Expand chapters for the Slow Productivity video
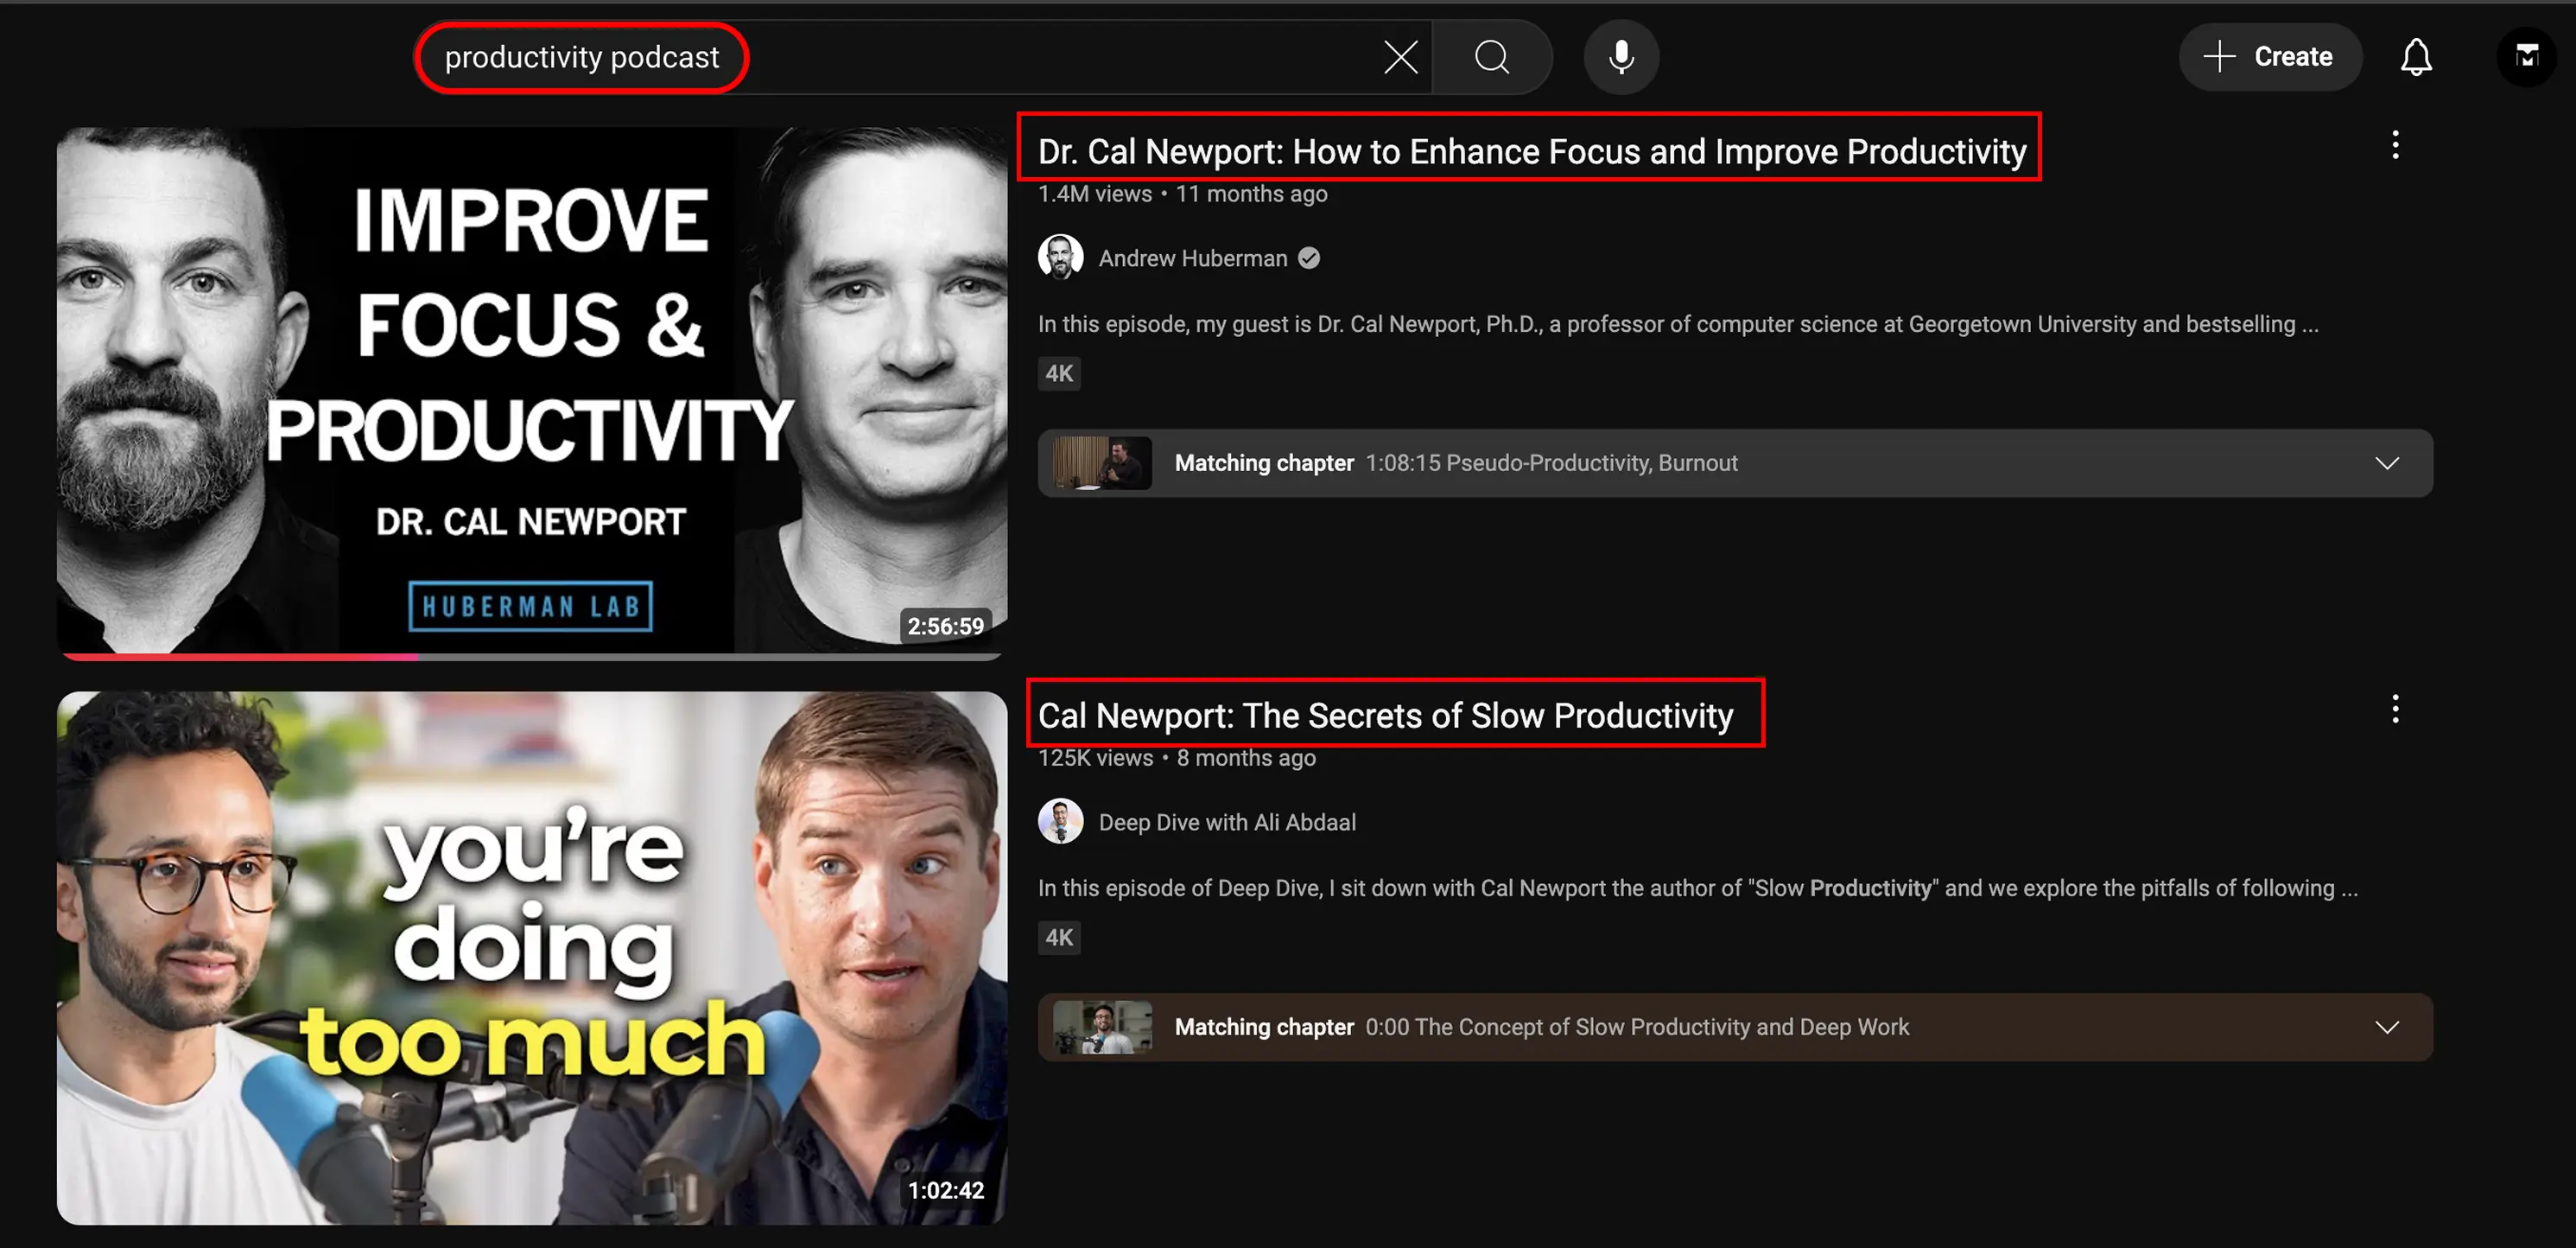 click(x=2388, y=1027)
